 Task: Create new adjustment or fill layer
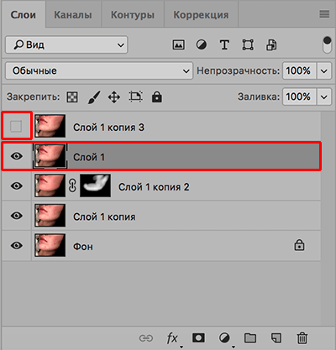point(224,338)
